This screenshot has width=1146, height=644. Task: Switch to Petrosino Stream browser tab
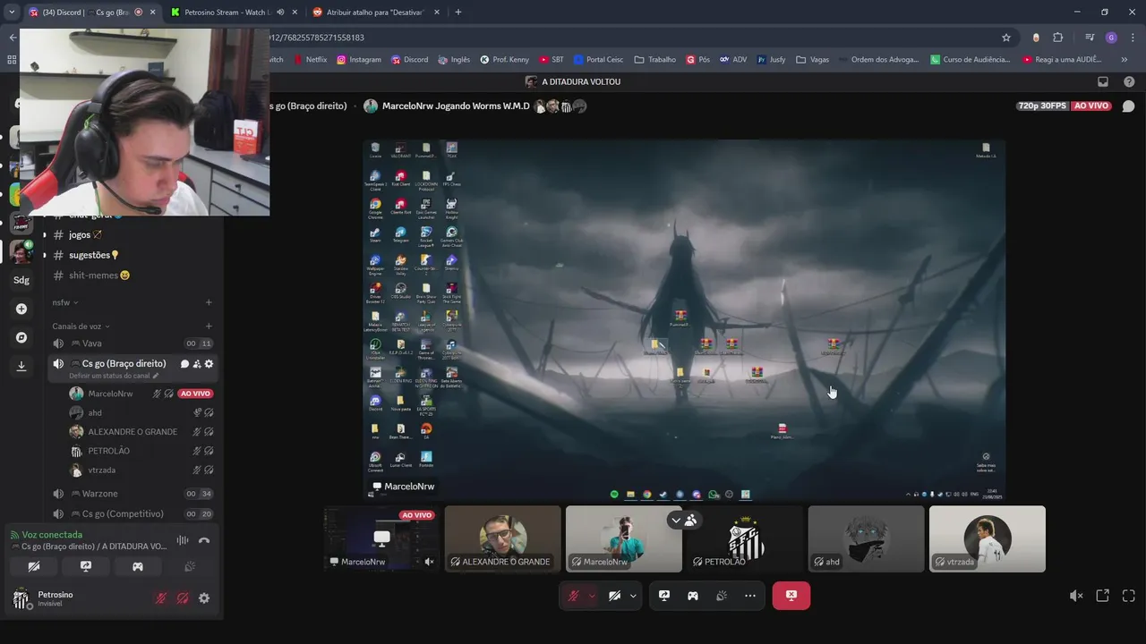click(227, 13)
